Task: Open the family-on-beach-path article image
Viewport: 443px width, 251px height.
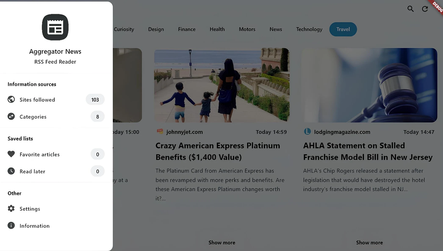Action: (x=222, y=85)
